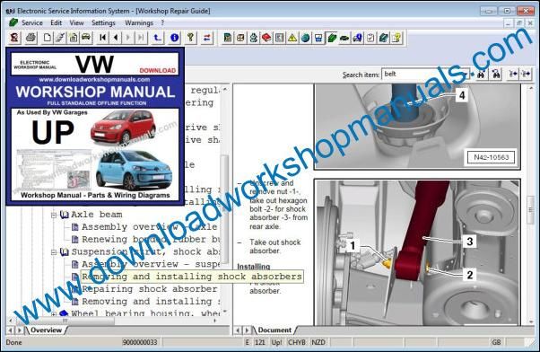Open the Service menu
The image size is (540, 352).
[x=32, y=22]
